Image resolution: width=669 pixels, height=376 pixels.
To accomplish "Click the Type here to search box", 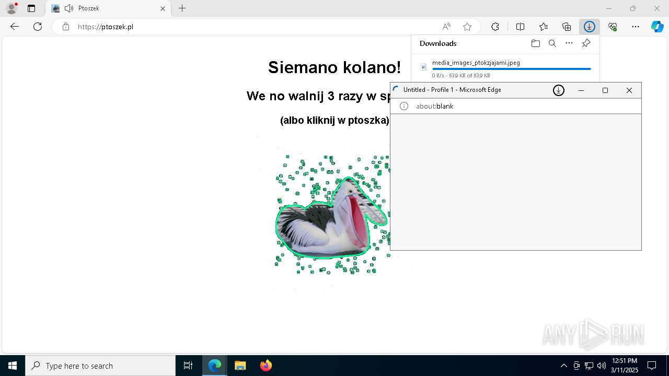I will click(100, 366).
